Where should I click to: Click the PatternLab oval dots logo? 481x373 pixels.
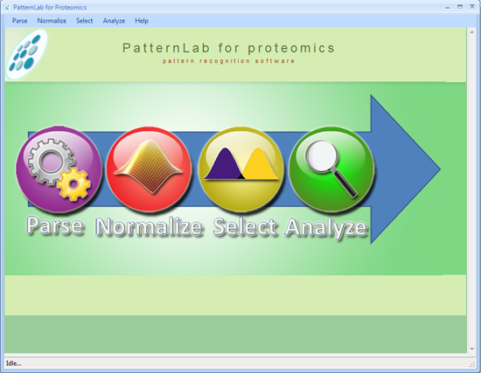click(27, 54)
